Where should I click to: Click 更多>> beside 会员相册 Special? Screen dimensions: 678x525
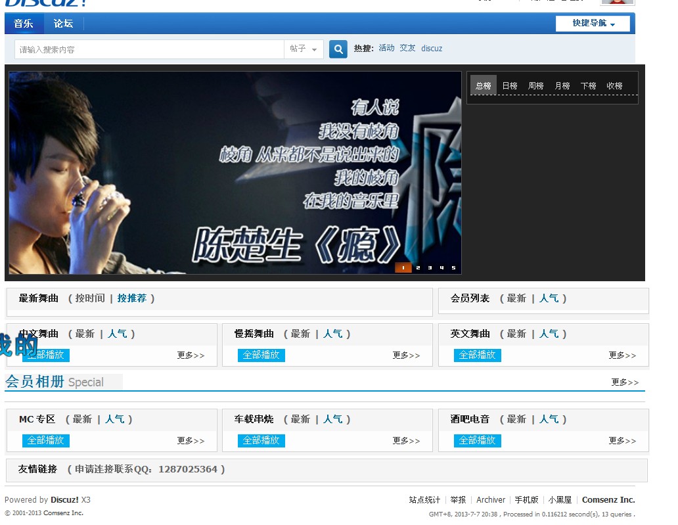point(625,382)
